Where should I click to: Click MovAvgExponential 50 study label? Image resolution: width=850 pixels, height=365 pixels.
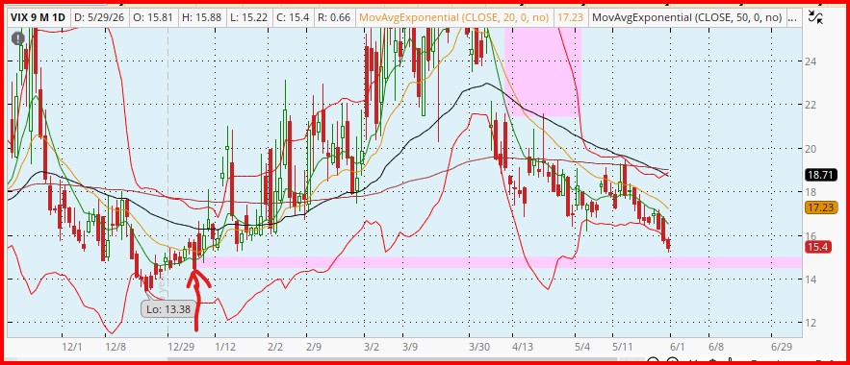pos(686,18)
